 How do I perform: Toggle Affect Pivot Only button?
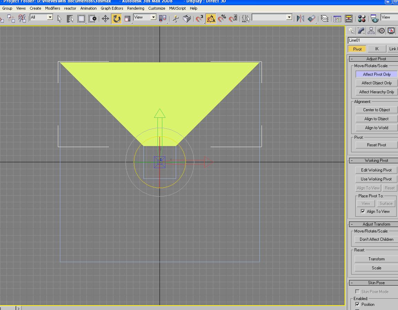click(x=376, y=74)
